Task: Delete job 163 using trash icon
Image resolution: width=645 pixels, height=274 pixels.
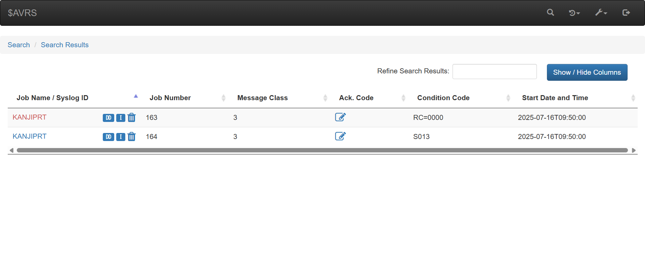Action: pos(132,118)
